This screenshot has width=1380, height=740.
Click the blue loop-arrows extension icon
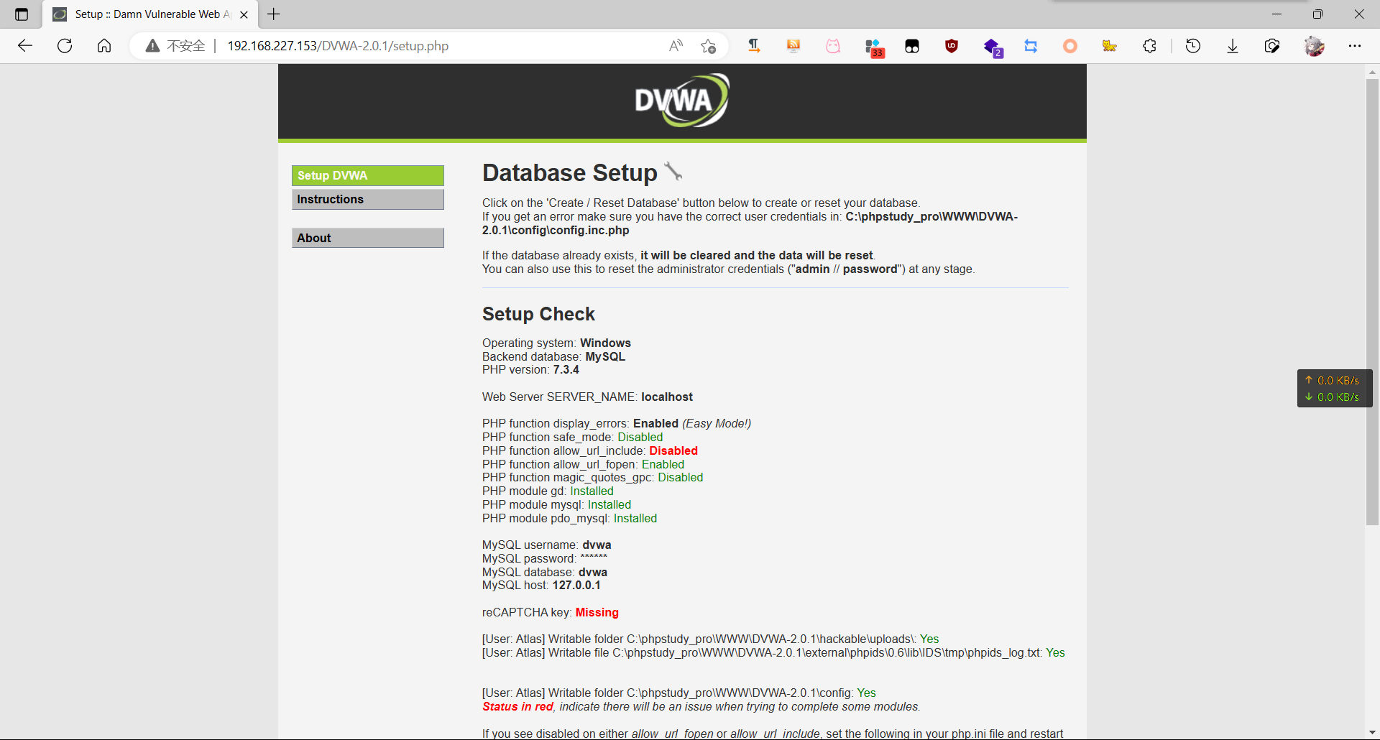tap(1031, 46)
